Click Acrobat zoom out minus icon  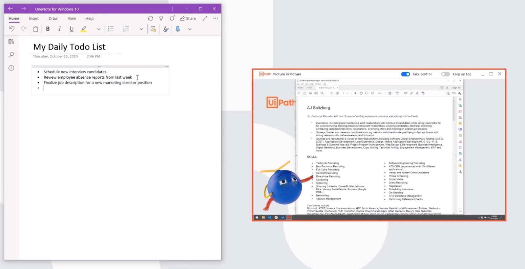(367, 93)
